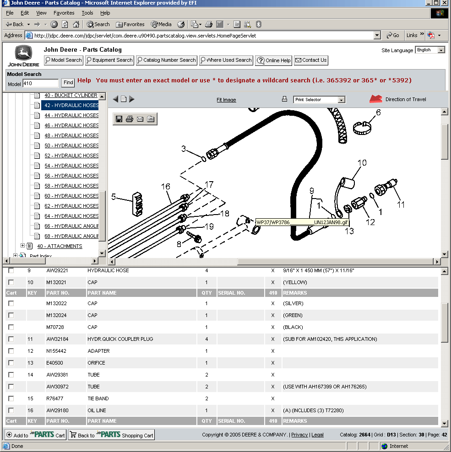Image resolution: width=451 pixels, height=452 pixels.
Task: Expand the 40 - ATTACHMENTS tree node
Action: (23, 246)
